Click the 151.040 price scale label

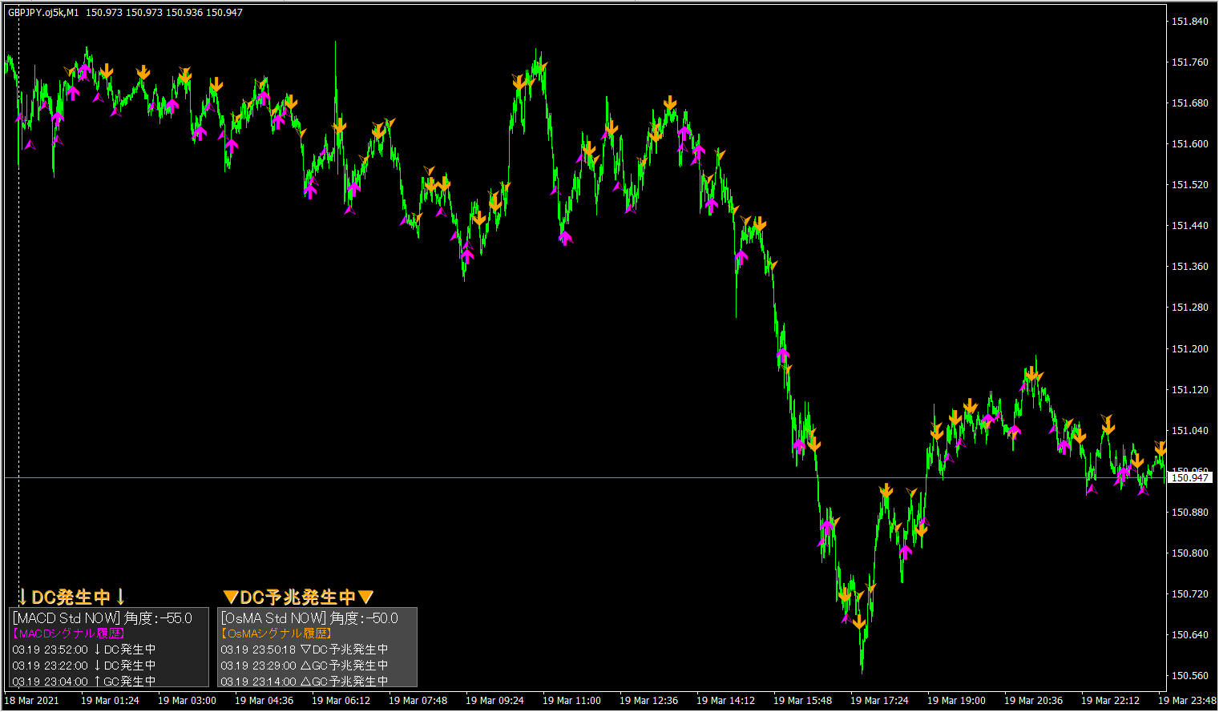(1190, 431)
